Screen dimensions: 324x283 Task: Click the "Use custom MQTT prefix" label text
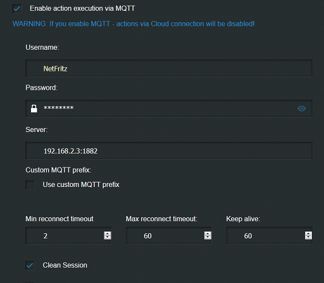tap(81, 185)
